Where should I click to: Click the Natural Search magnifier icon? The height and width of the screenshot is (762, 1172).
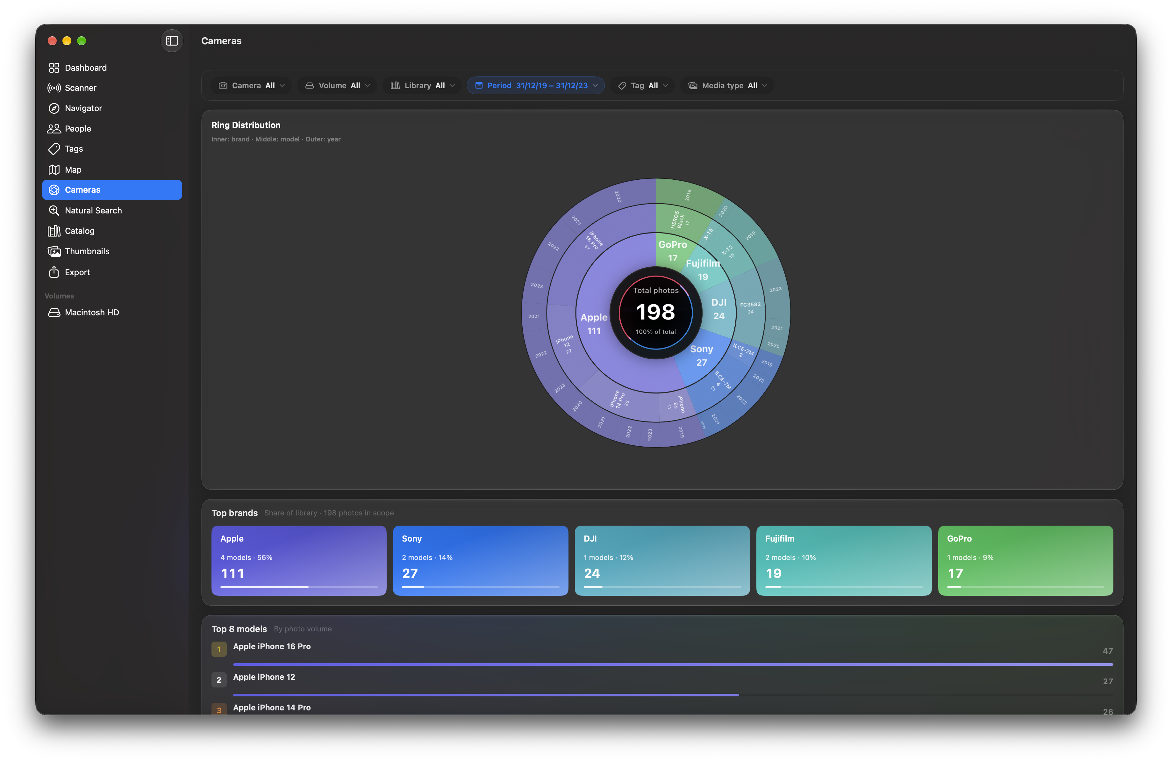pos(54,211)
